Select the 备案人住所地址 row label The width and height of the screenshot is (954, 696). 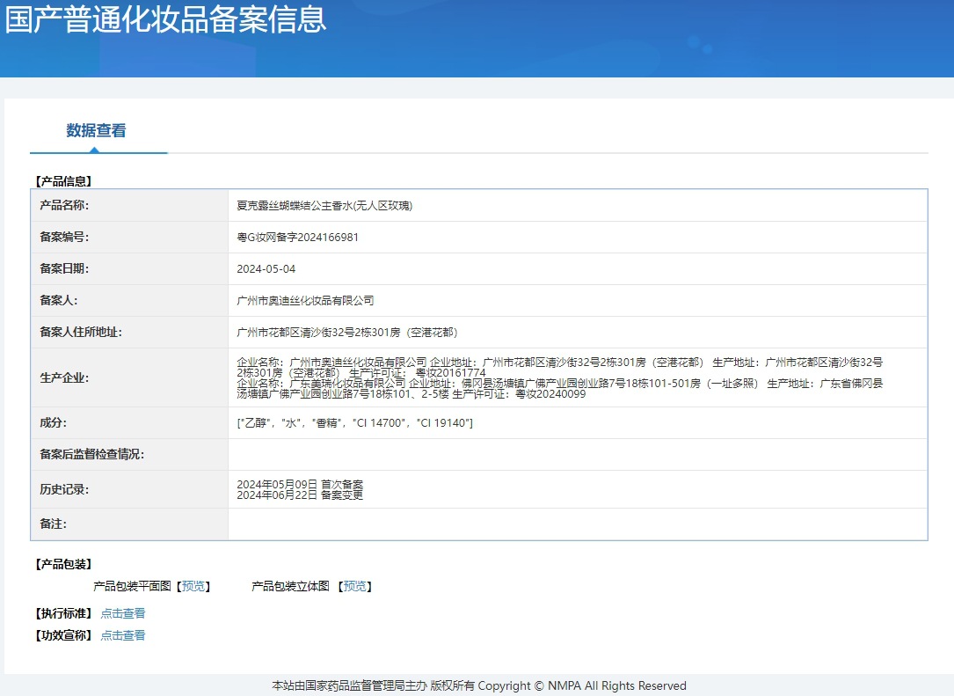[84, 333]
